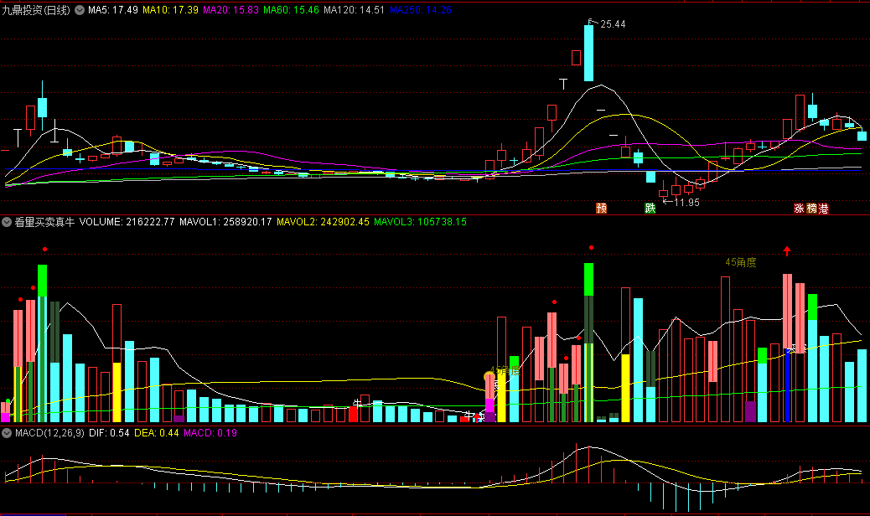Click the 看星买卖真牛 indicator name
The image size is (870, 516).
[x=44, y=222]
